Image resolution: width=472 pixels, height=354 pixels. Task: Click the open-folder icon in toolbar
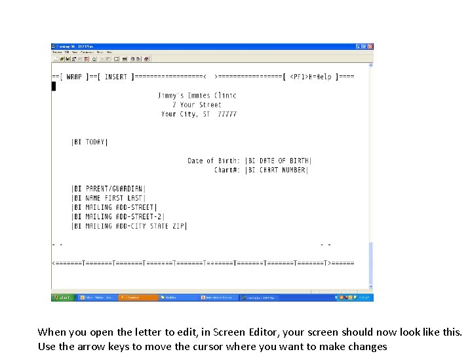click(x=62, y=59)
